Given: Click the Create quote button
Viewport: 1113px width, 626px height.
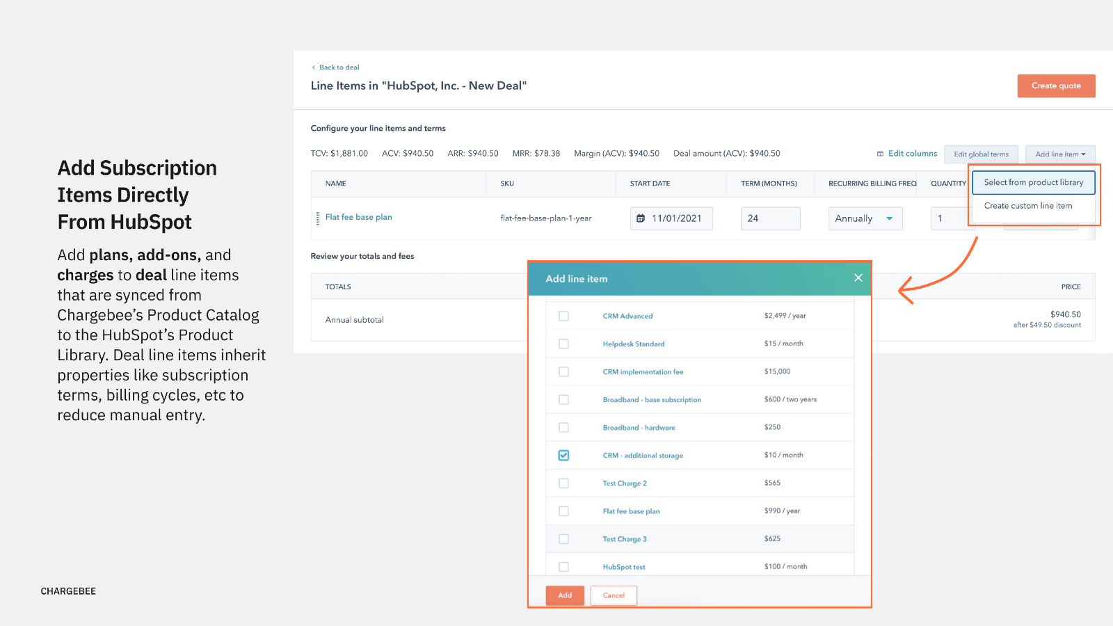Looking at the screenshot, I should click(1055, 86).
